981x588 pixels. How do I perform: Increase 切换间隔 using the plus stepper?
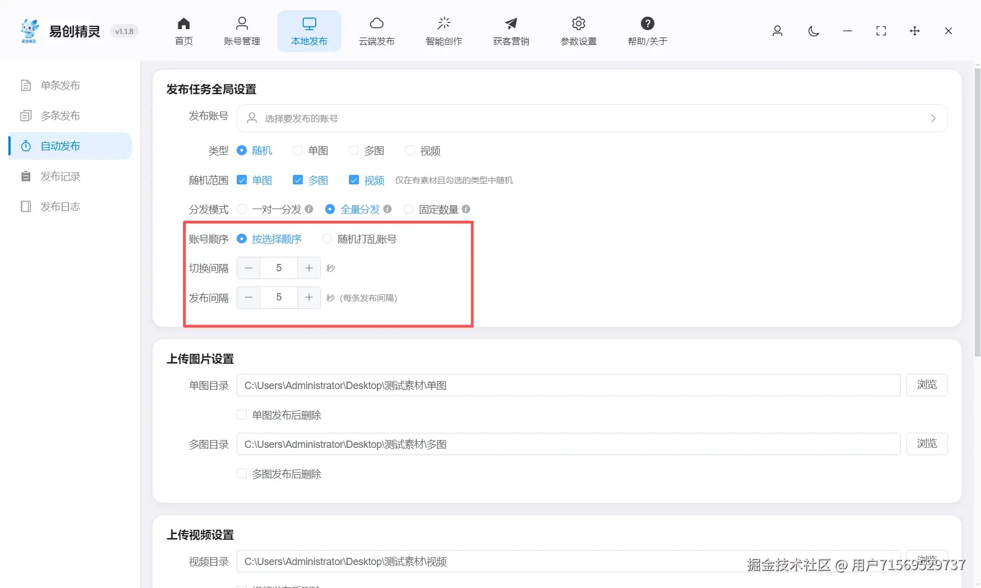(x=308, y=268)
